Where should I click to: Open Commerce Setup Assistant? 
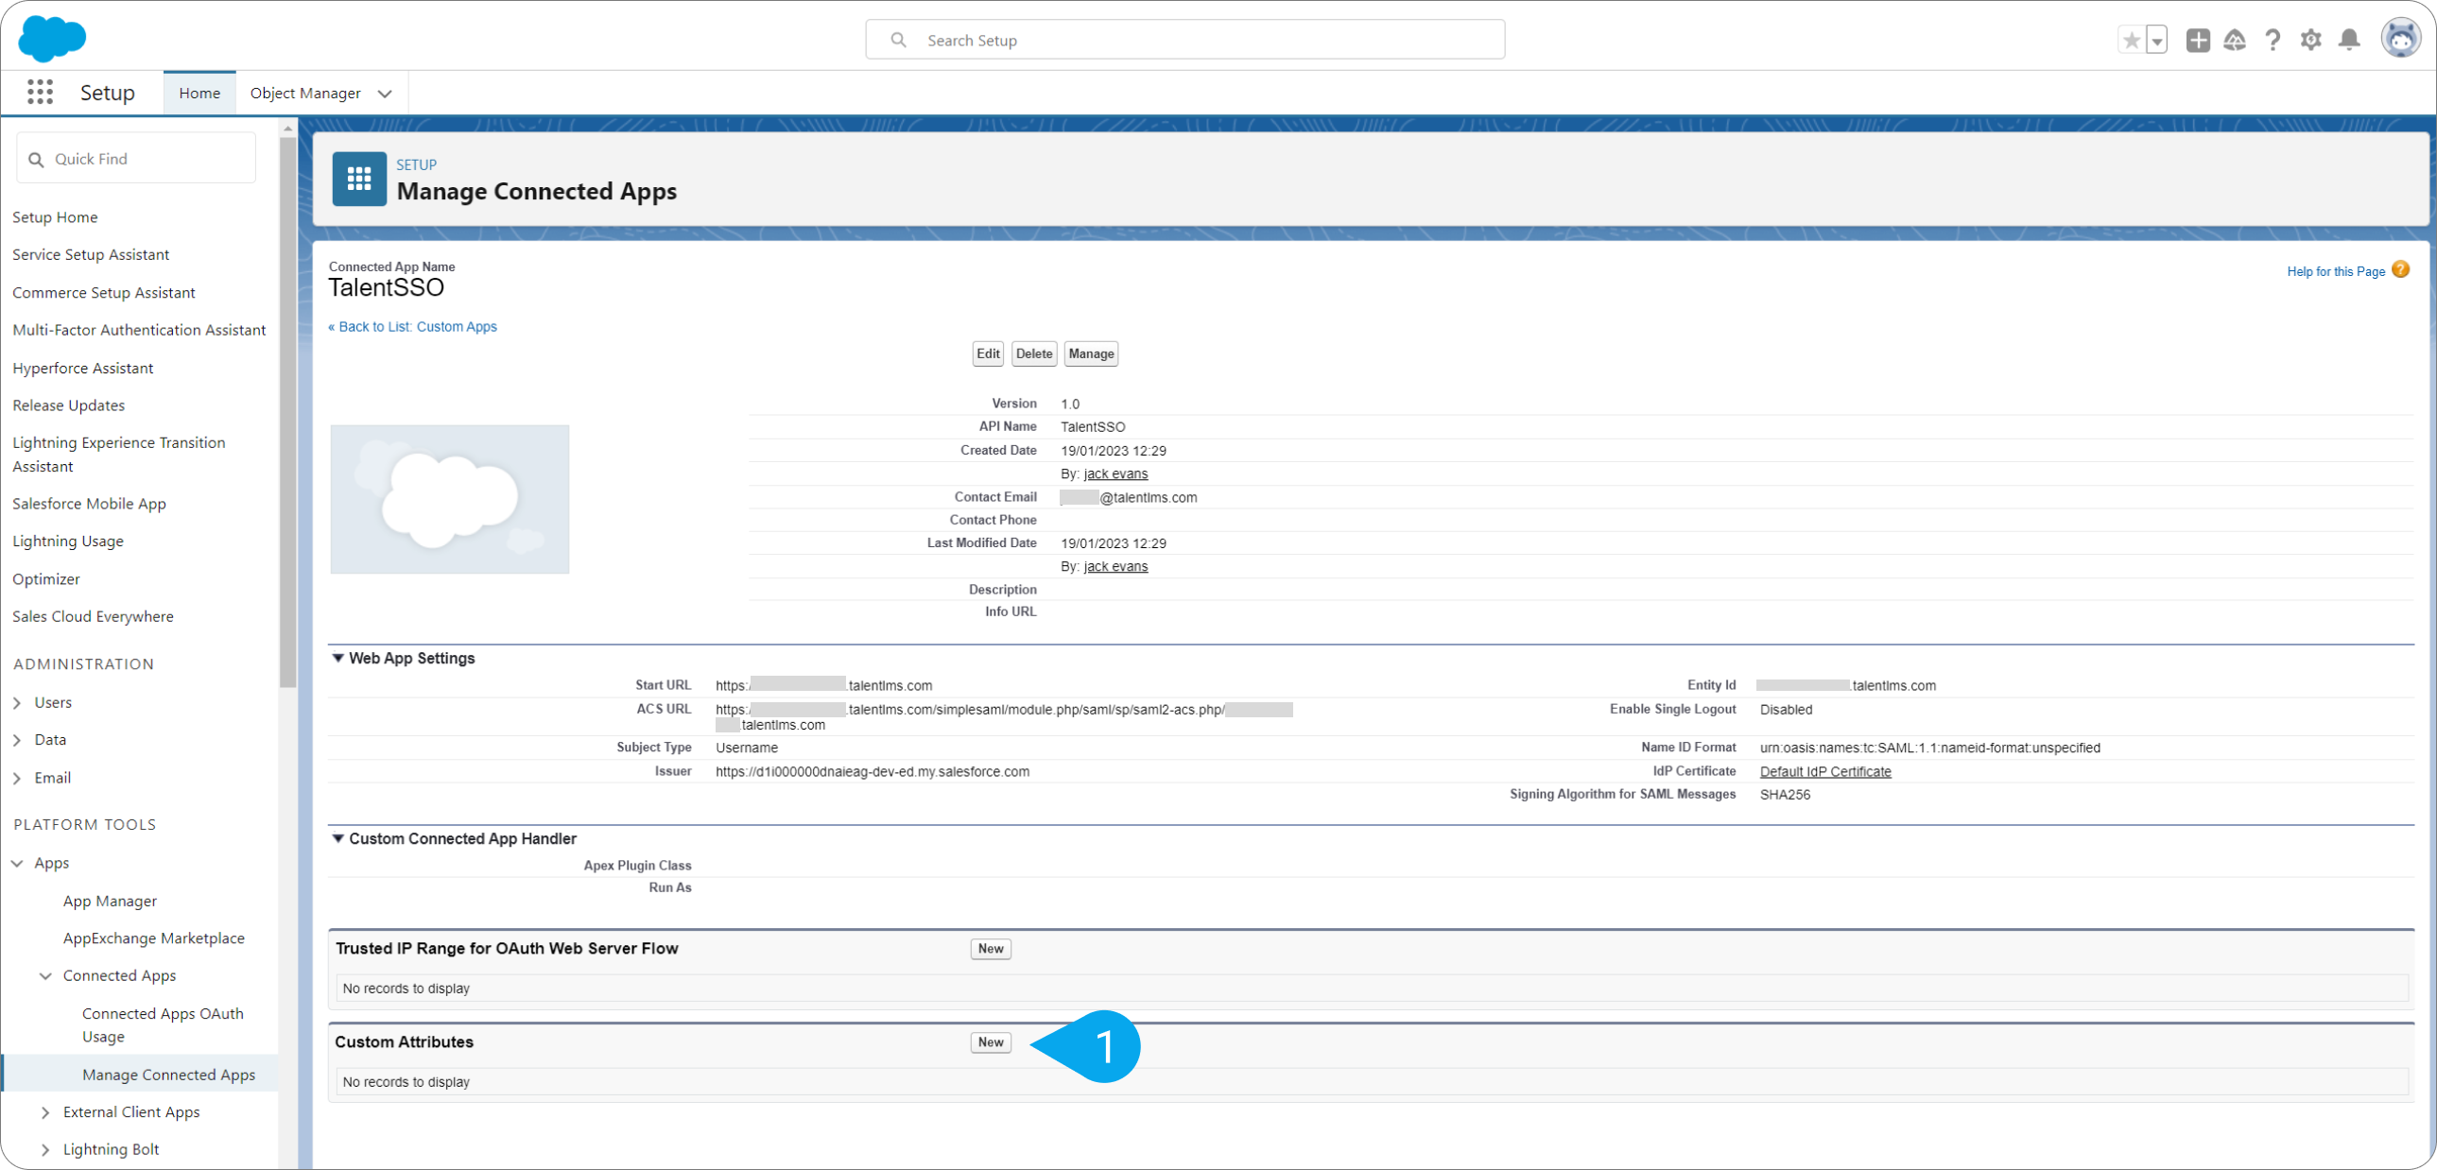[104, 292]
